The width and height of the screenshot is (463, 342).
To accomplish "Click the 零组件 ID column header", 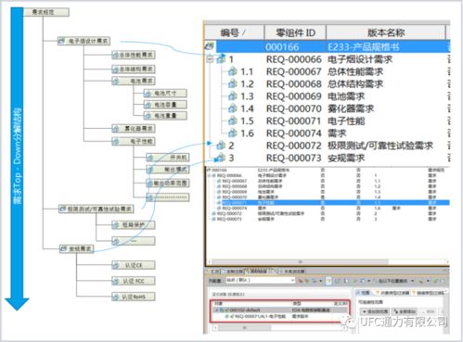I will point(295,32).
